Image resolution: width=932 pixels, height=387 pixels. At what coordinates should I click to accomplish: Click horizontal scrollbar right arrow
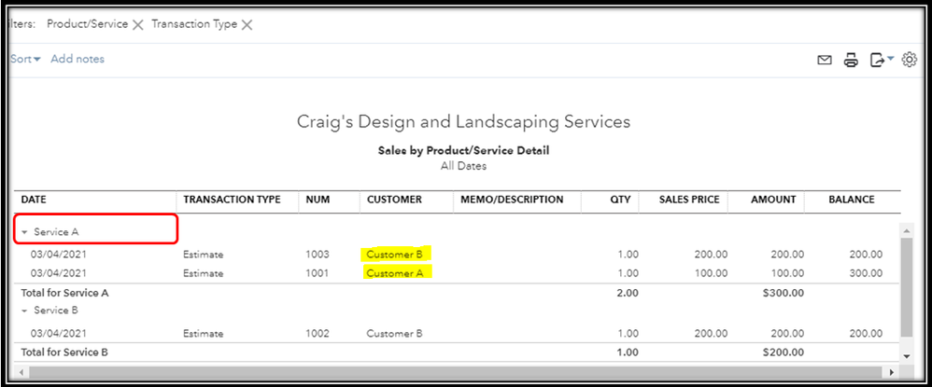pyautogui.click(x=892, y=372)
